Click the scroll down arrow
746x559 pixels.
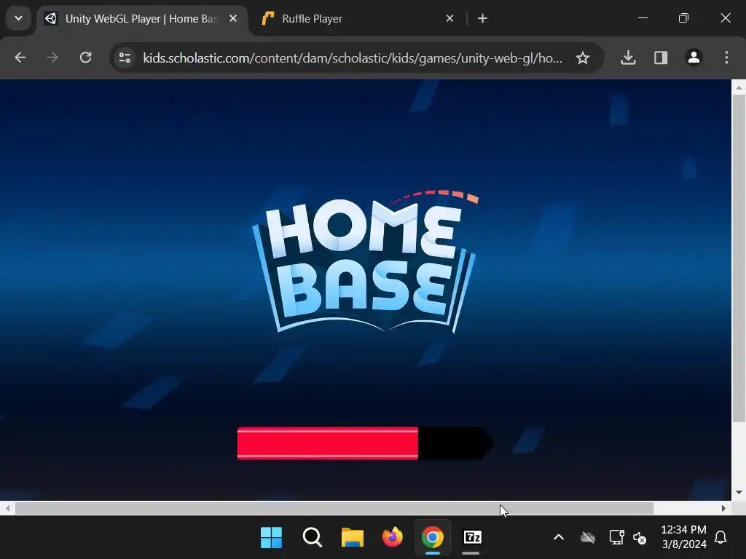click(x=739, y=493)
